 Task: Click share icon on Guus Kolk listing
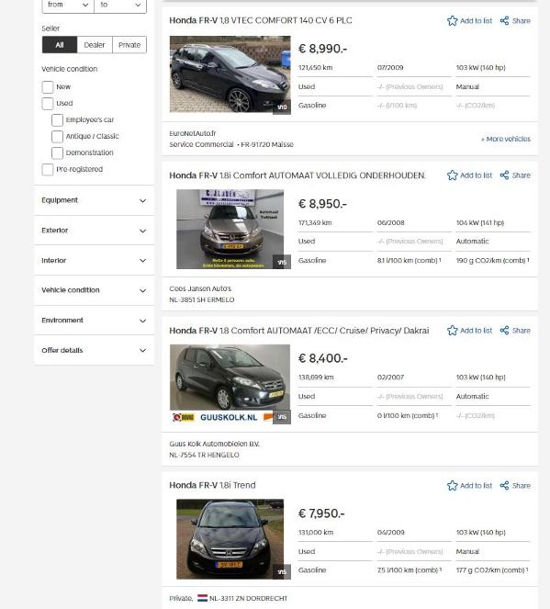point(504,330)
